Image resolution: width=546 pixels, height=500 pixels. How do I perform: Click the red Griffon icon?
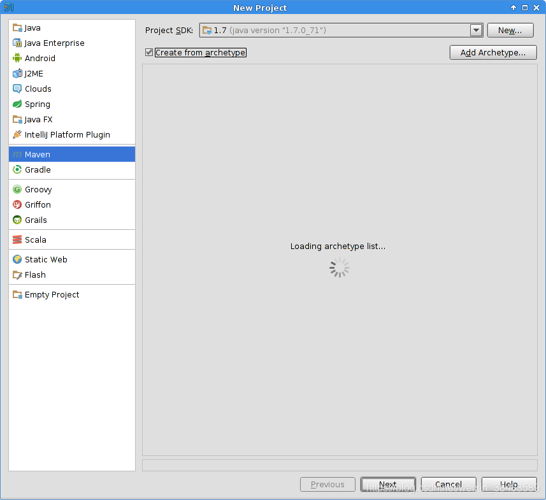[17, 204]
